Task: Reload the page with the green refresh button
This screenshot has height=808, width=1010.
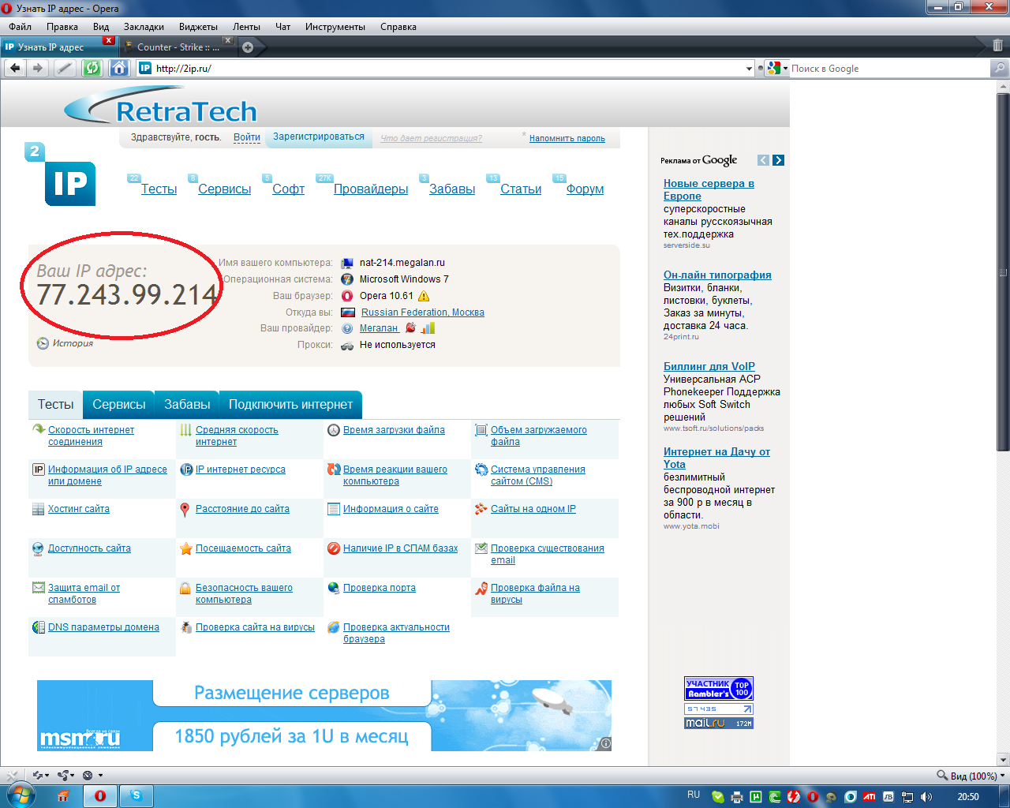Action: pos(92,68)
